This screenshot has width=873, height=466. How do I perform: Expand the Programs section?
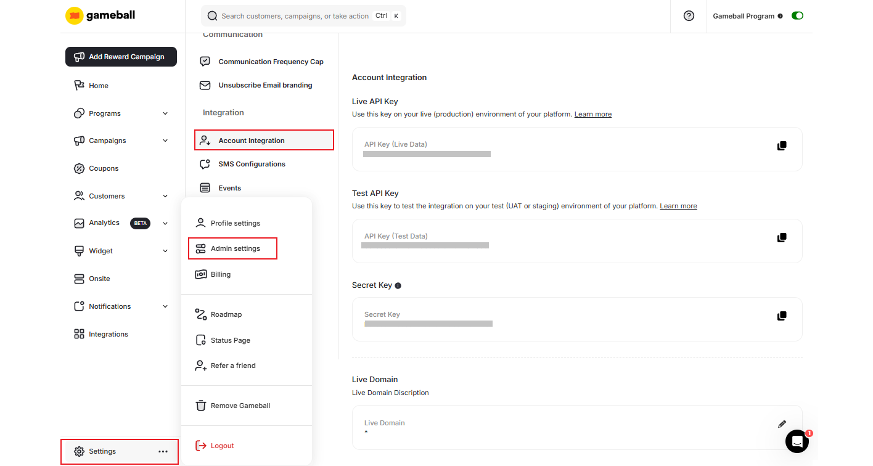[x=165, y=113]
